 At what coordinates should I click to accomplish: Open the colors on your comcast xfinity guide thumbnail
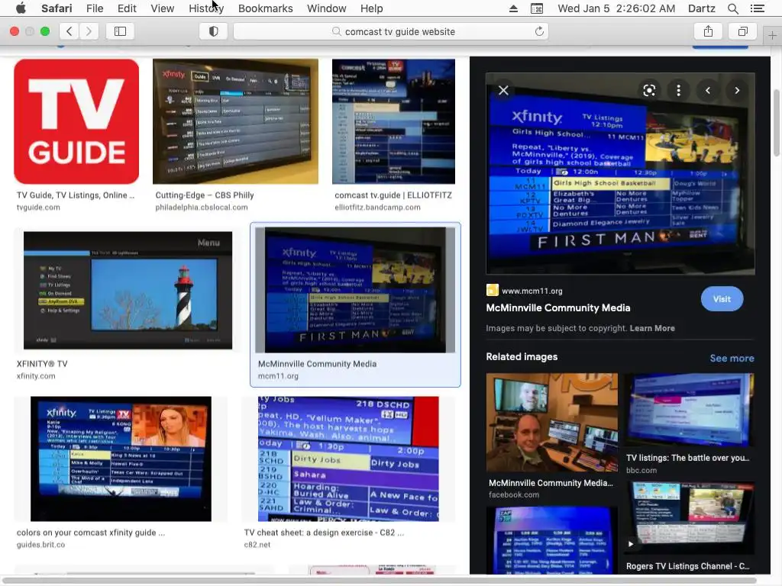click(121, 459)
